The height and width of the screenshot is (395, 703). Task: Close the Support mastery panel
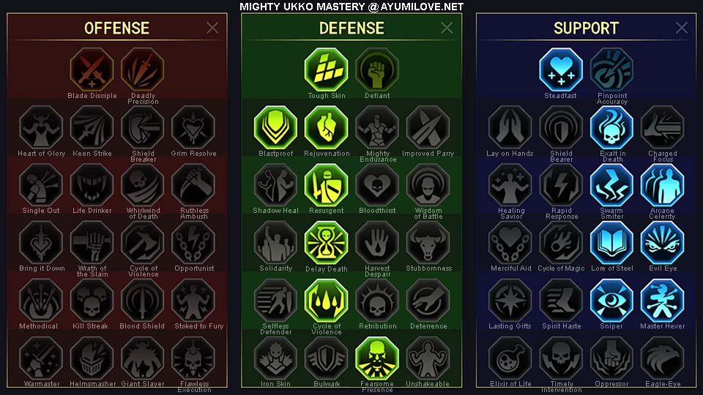[x=682, y=28]
